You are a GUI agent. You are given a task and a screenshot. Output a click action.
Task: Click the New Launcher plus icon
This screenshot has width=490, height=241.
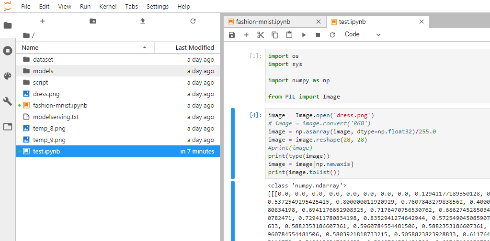43,21
